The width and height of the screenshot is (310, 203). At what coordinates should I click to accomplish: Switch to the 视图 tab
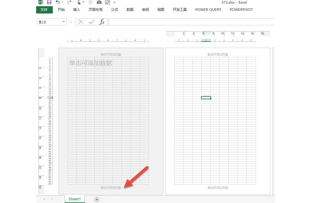coord(161,10)
